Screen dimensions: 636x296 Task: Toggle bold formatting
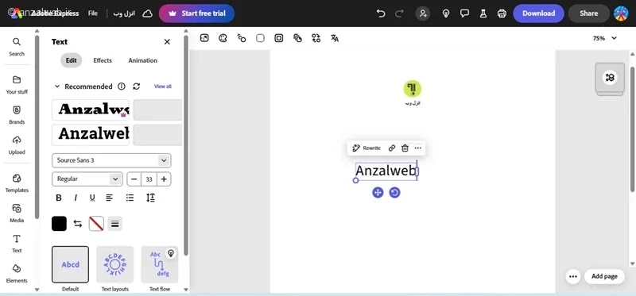pos(59,198)
